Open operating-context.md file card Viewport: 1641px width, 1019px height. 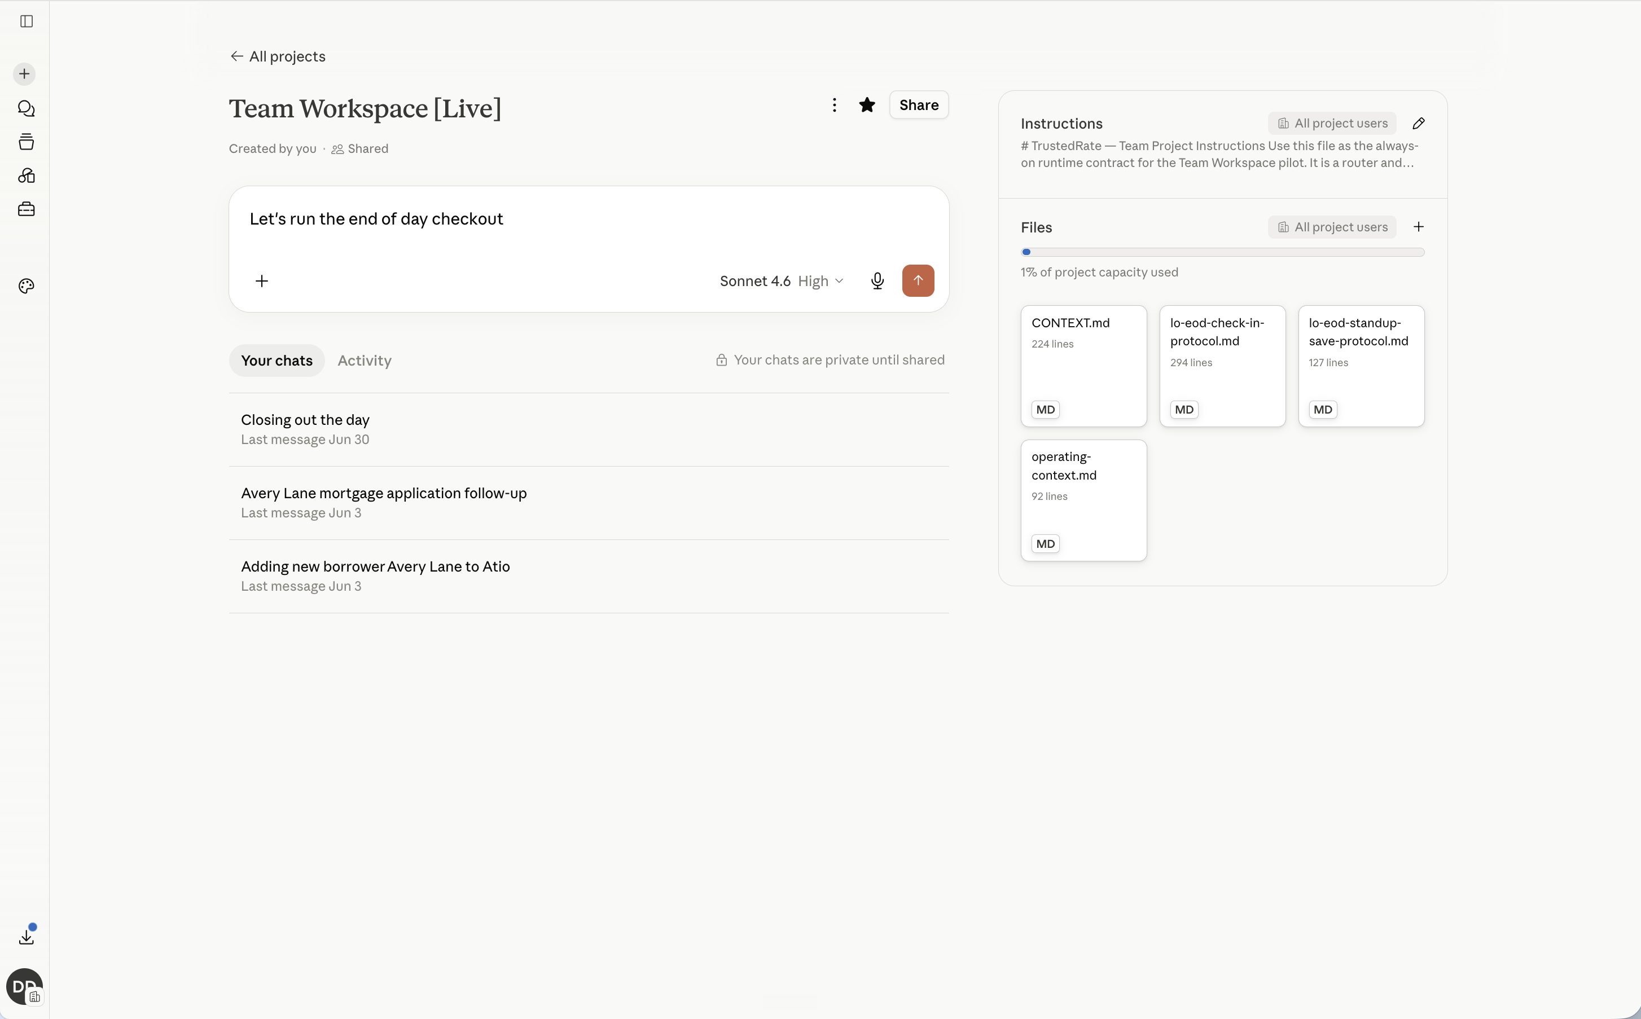1083,500
